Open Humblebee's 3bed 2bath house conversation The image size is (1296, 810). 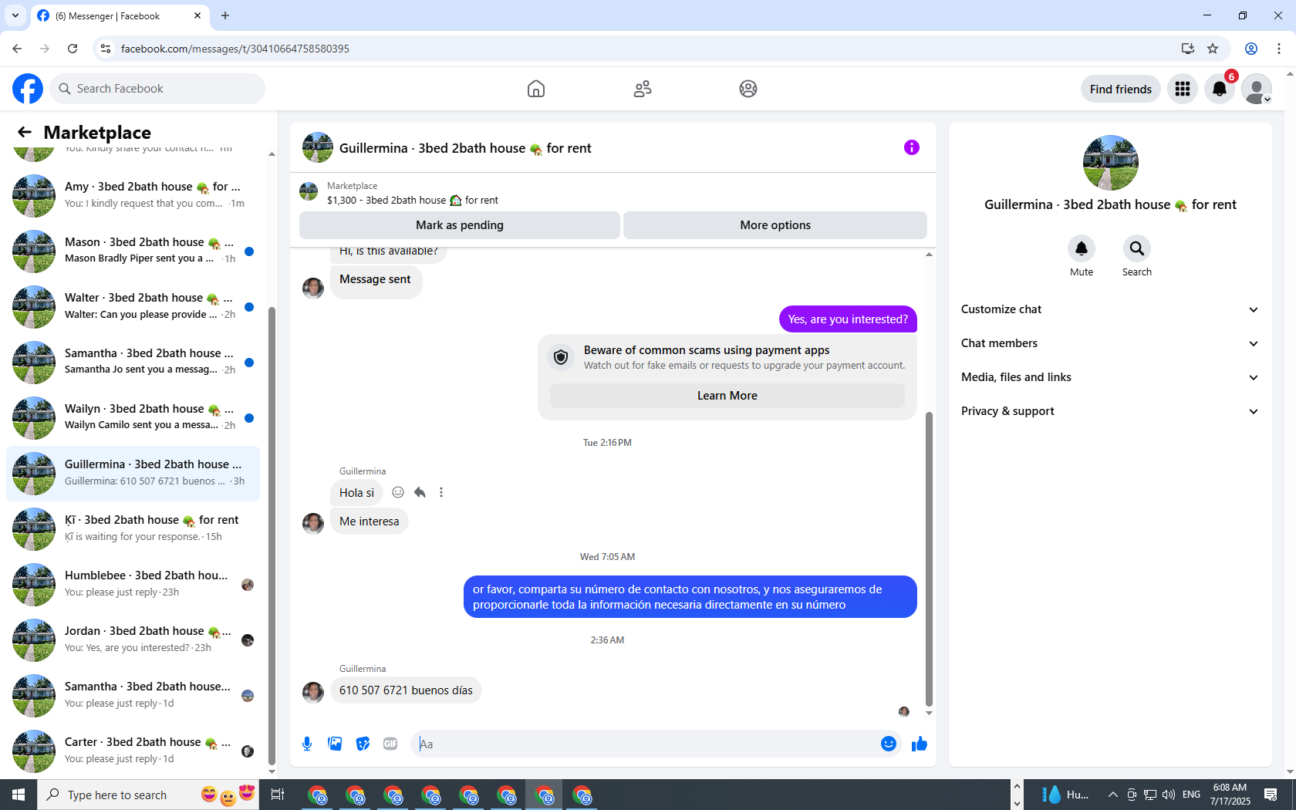[x=133, y=584]
